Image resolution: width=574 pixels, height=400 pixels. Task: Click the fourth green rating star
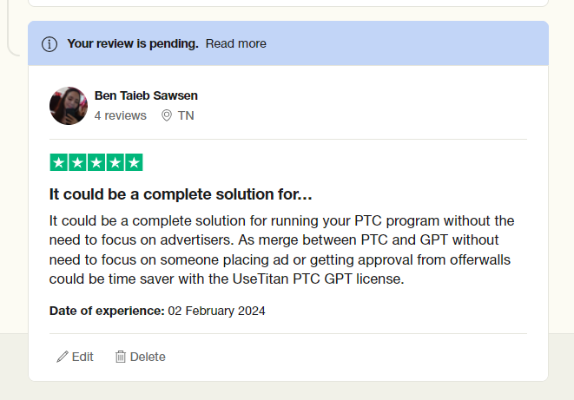click(x=115, y=162)
